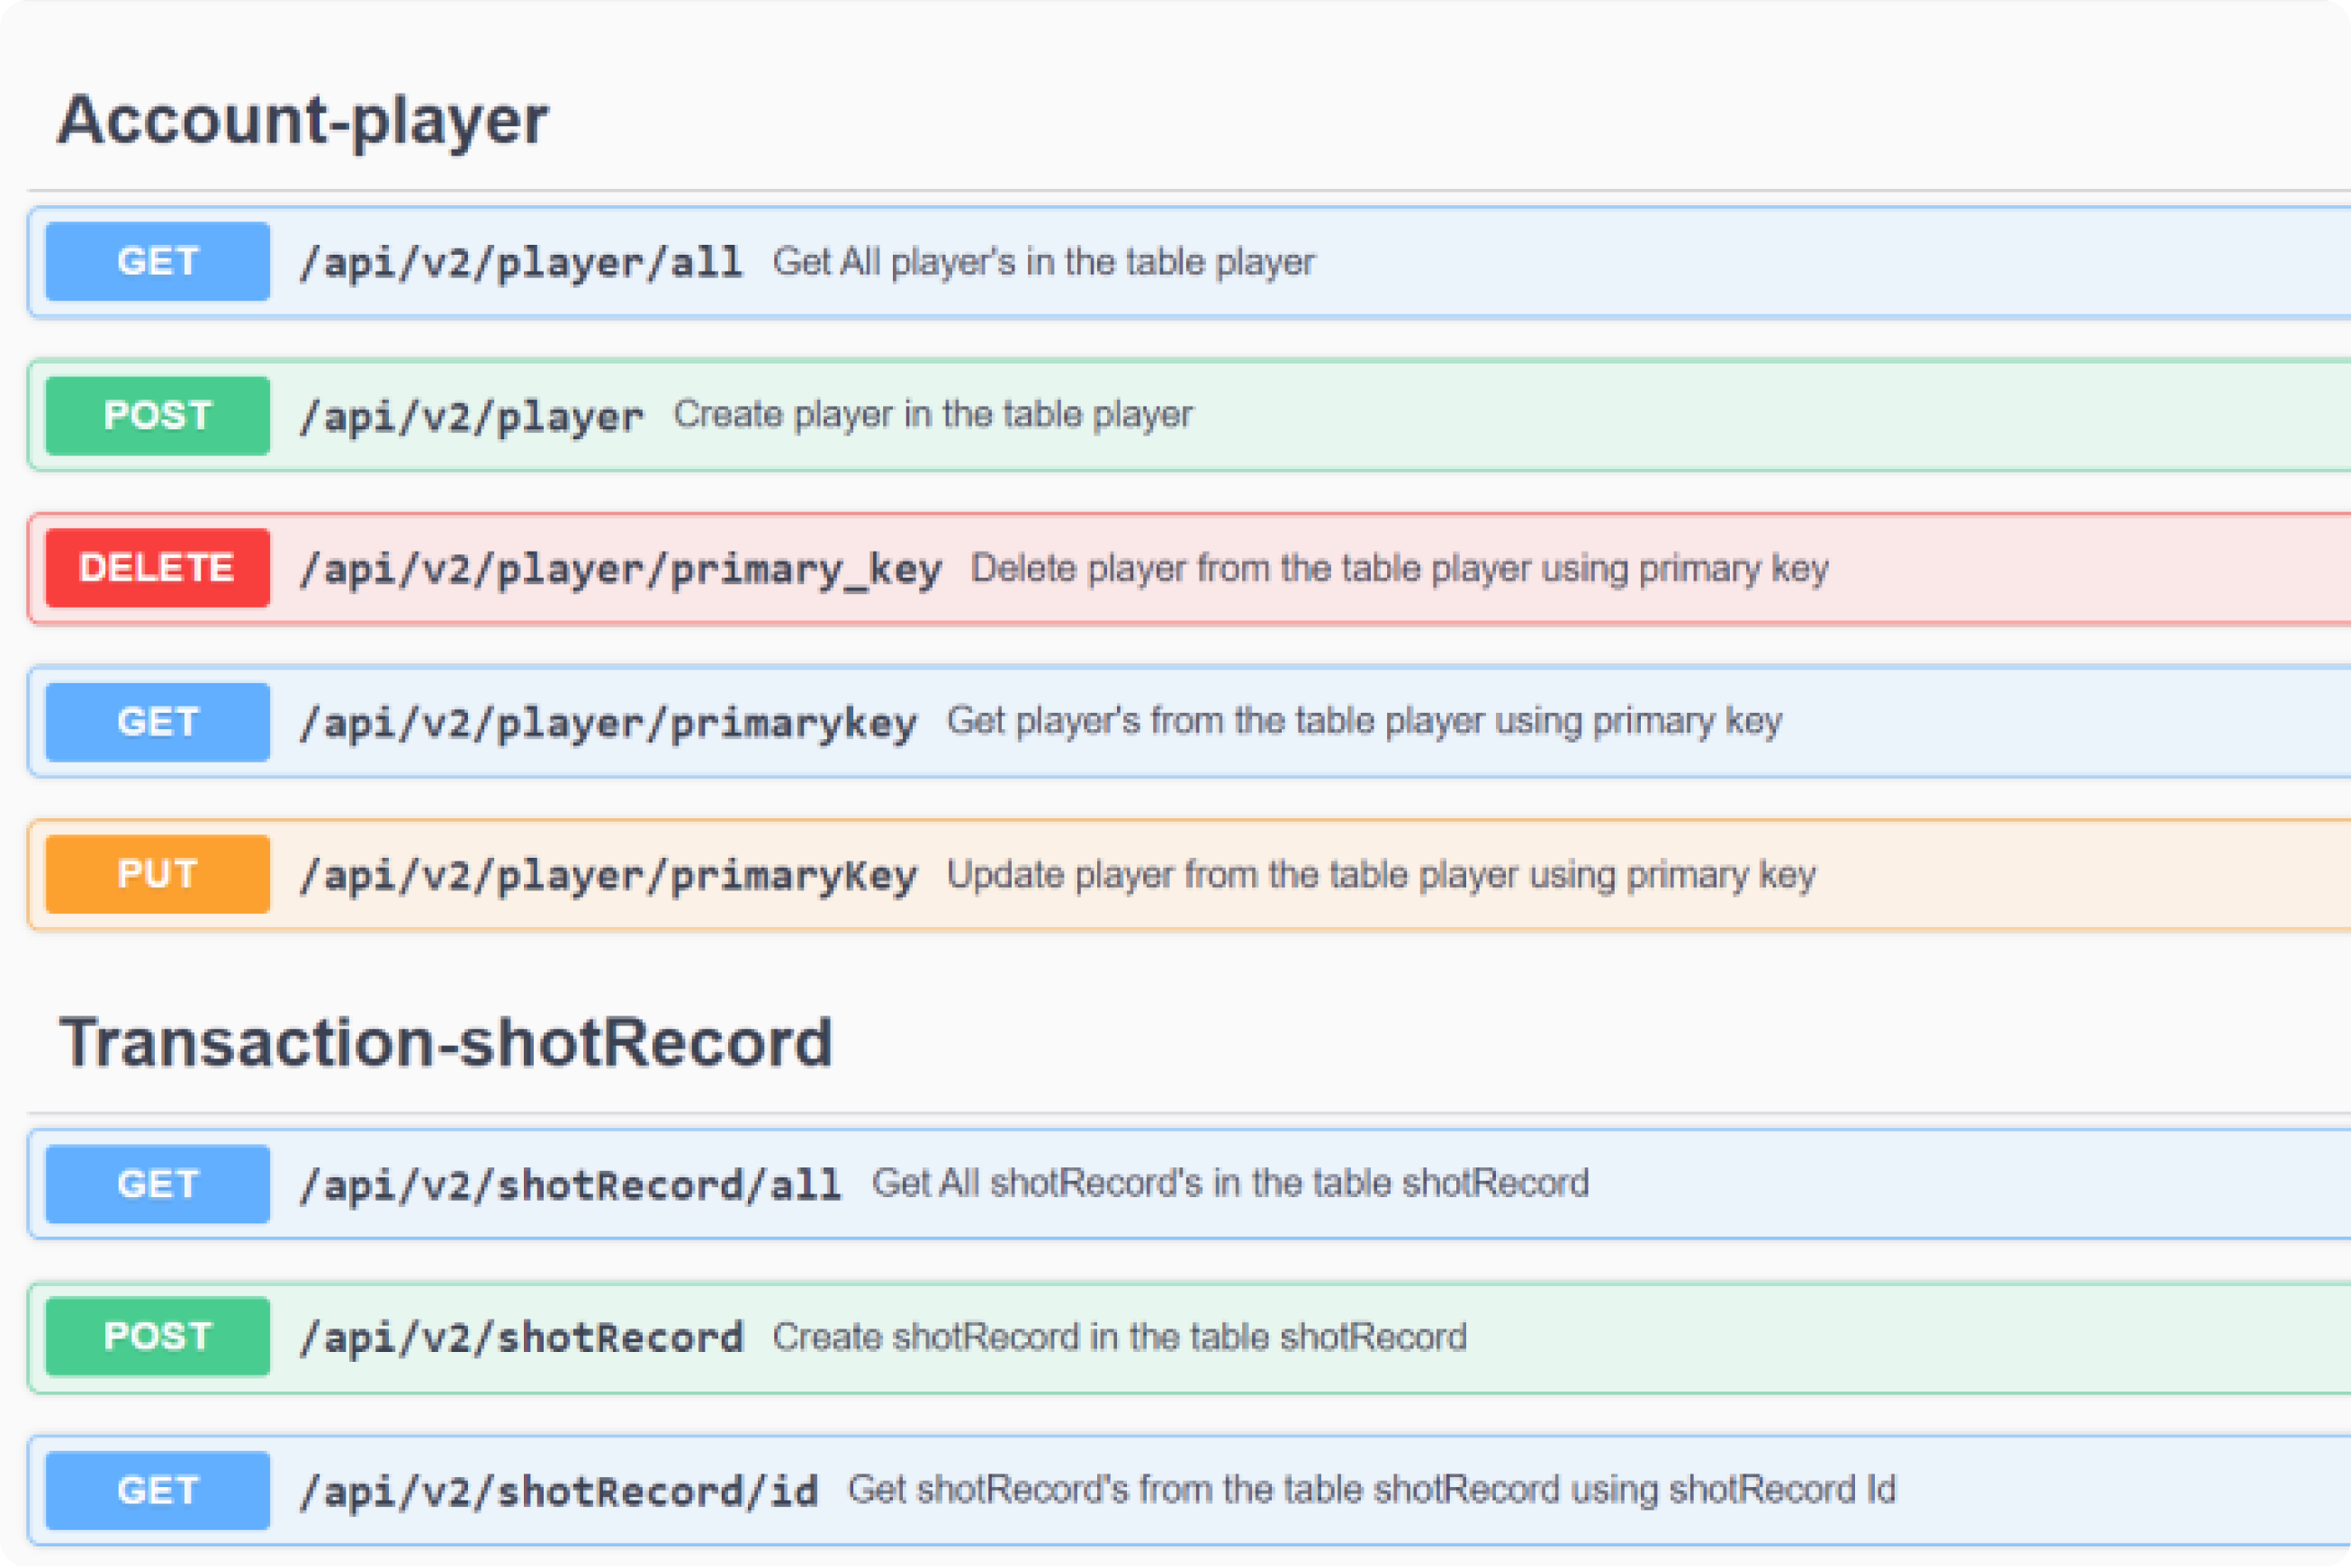
Task: Click 'Get player's from the table player' description
Action: click(x=1363, y=721)
